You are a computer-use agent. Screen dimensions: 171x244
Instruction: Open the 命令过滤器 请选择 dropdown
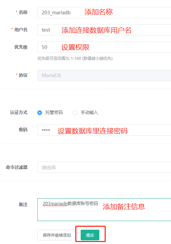coord(104,167)
